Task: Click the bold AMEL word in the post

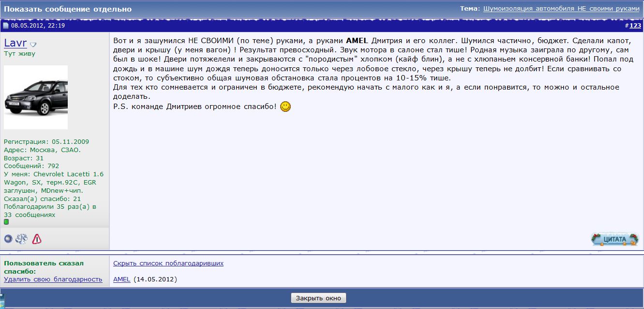Action: coord(357,41)
